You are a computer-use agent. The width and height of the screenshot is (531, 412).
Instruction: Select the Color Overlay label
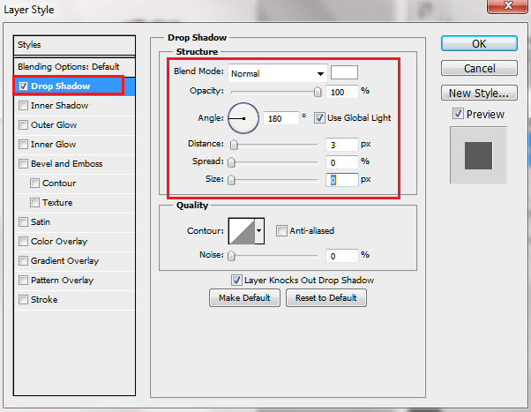(x=59, y=241)
